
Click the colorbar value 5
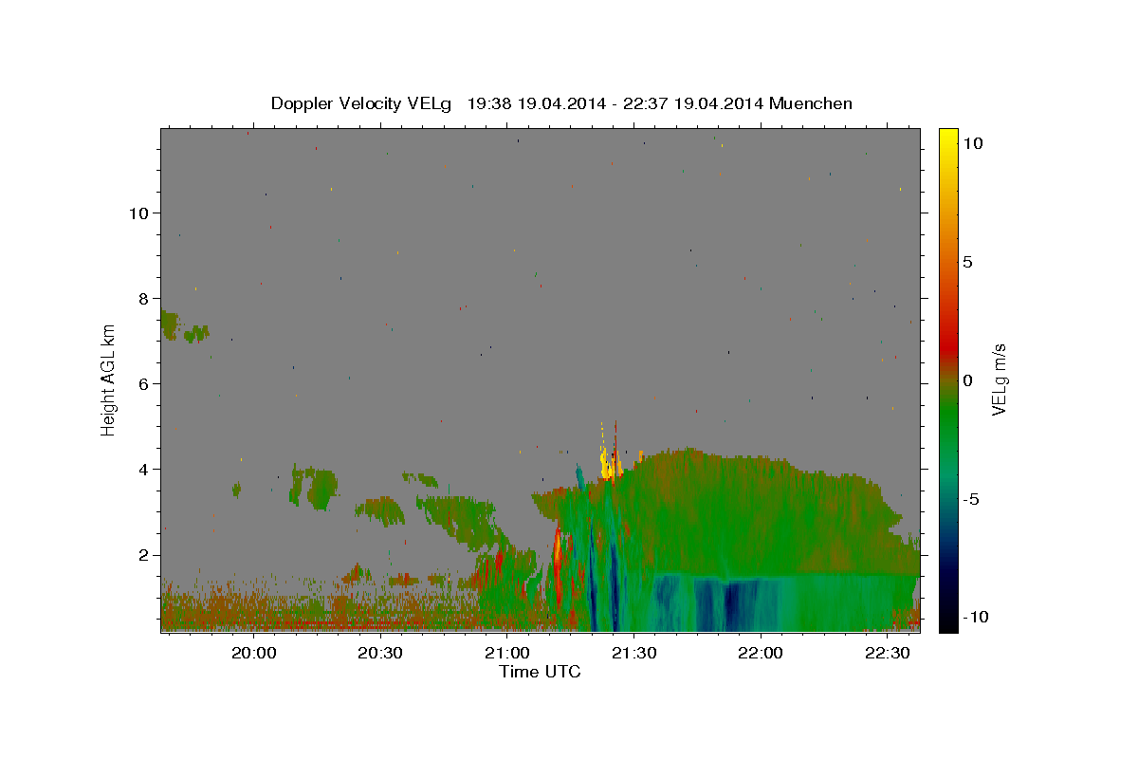[967, 262]
